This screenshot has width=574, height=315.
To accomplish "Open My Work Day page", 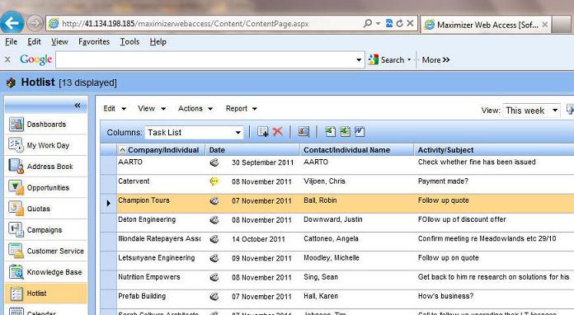I will [45, 145].
